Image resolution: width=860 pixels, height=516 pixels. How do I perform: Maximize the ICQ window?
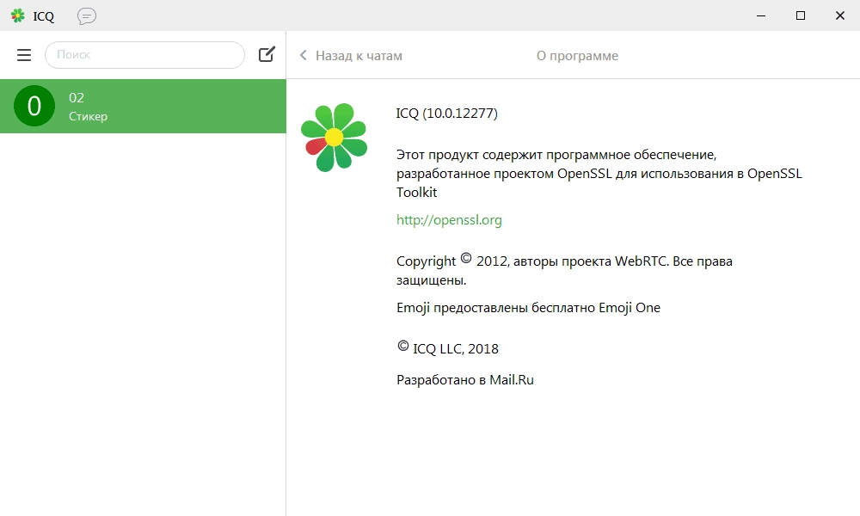pyautogui.click(x=800, y=15)
